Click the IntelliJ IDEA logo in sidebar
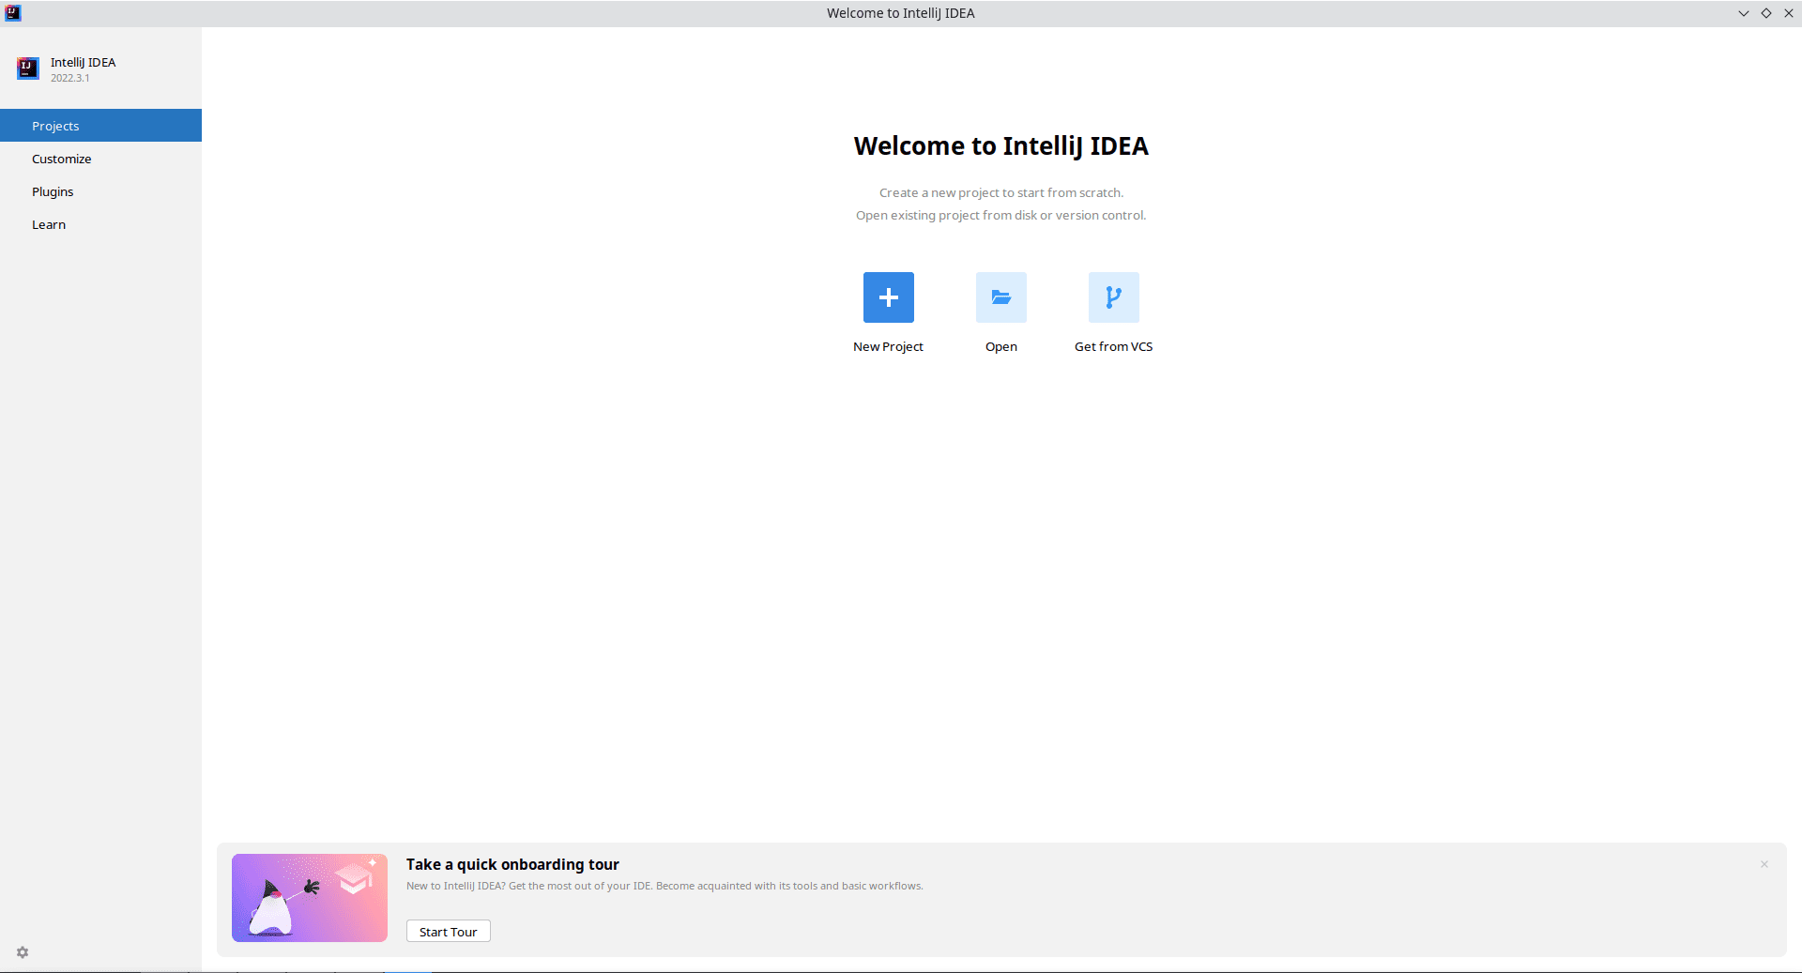Image resolution: width=1802 pixels, height=973 pixels. 28,68
